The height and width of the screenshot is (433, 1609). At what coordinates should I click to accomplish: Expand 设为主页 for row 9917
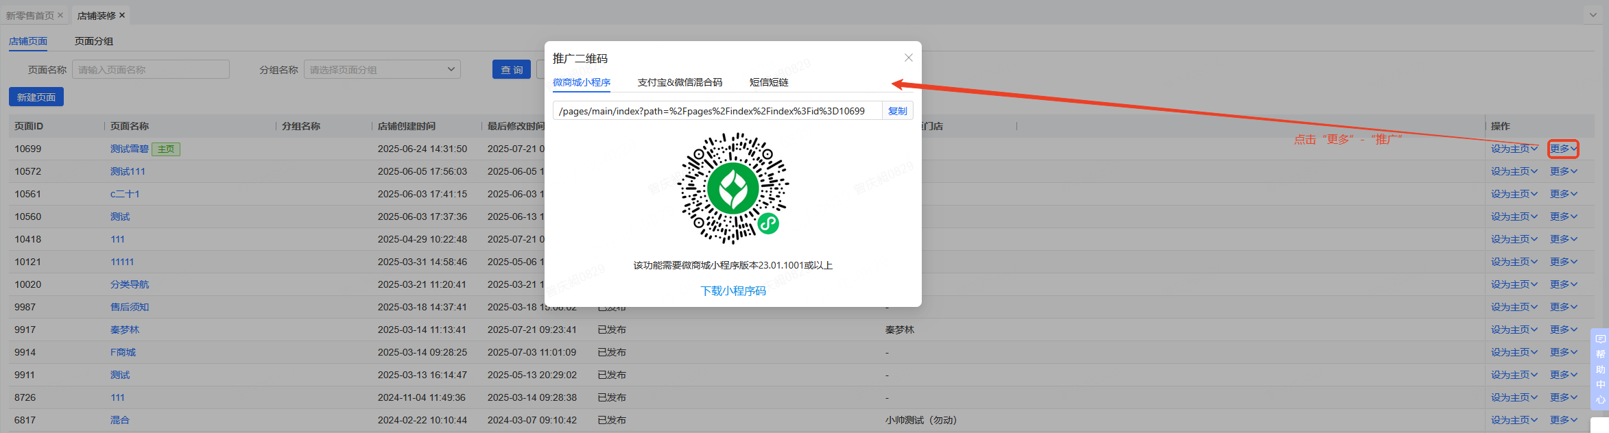pos(1514,330)
